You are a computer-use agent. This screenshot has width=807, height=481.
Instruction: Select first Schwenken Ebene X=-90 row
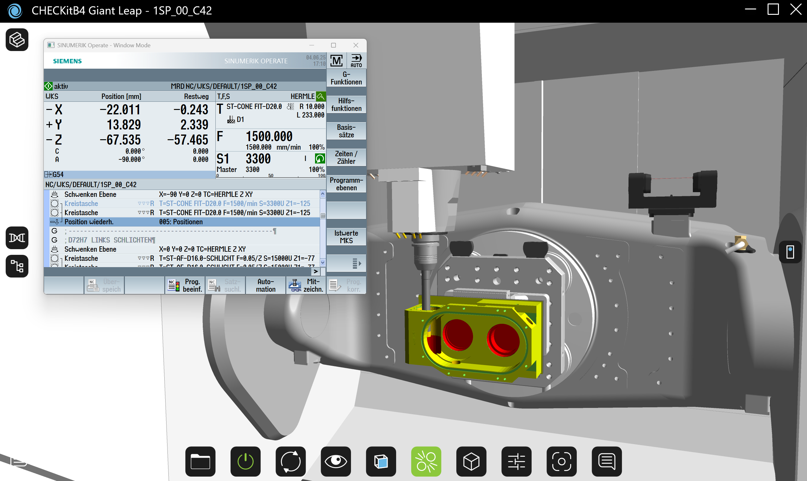pos(184,194)
